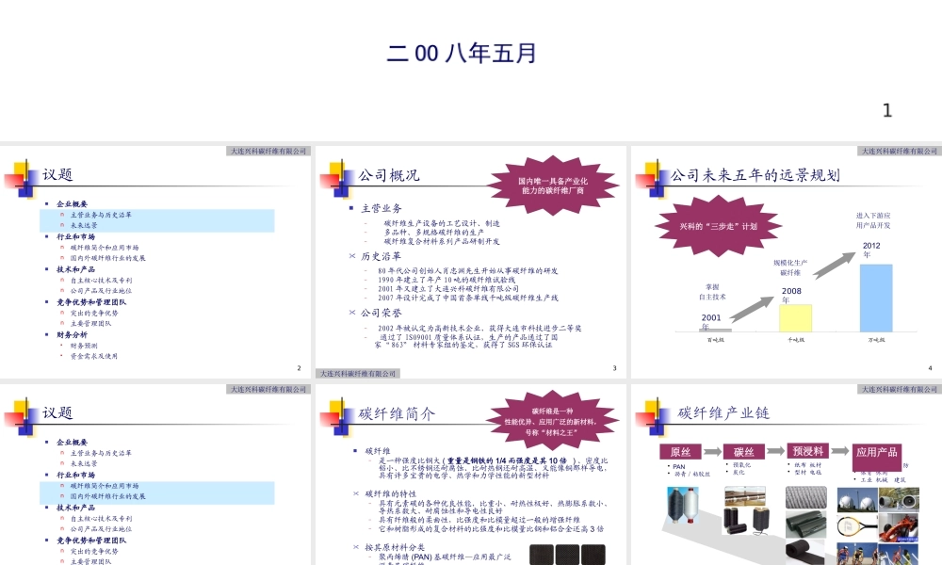
Task: Click the 公司荣誉 heading on 公司概况 slide
Action: [x=382, y=313]
